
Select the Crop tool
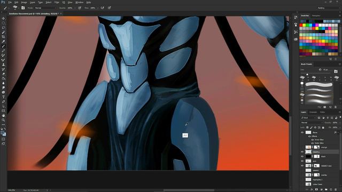[3, 37]
